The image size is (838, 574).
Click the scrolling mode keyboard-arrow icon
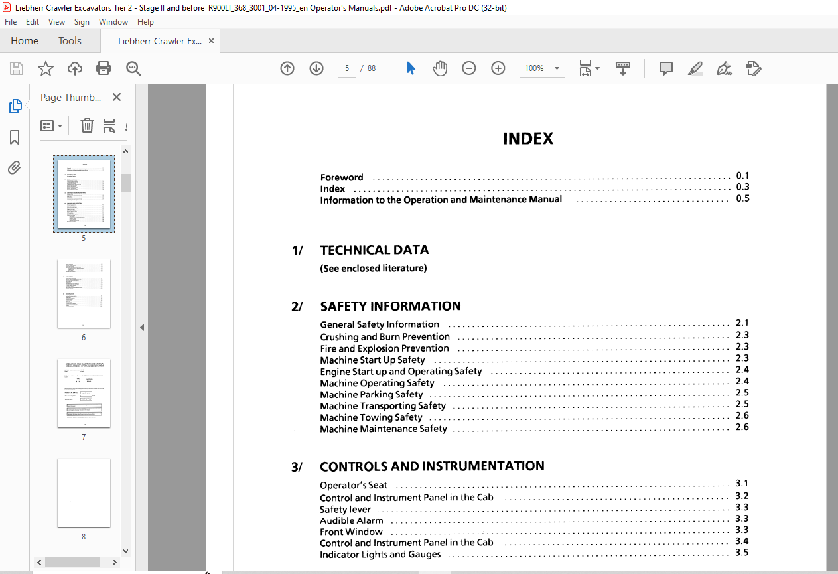623,68
